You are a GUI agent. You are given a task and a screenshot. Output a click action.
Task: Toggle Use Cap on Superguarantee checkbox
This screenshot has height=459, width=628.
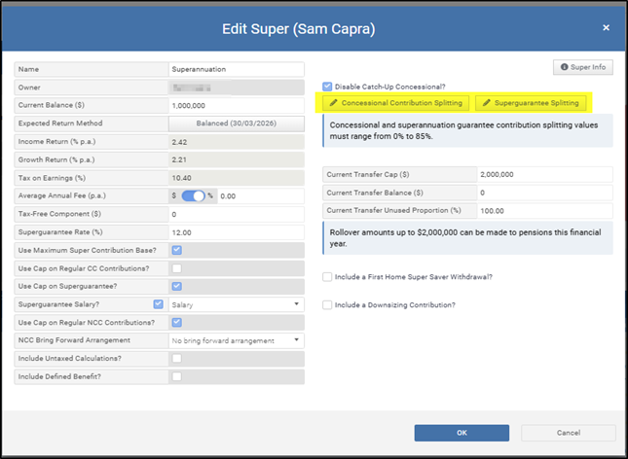176,286
